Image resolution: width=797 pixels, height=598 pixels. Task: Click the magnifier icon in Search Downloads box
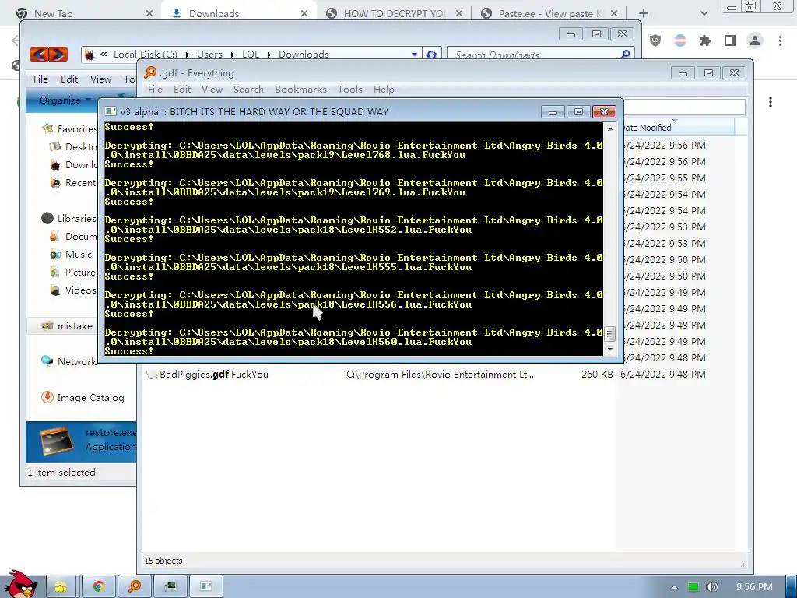[625, 54]
